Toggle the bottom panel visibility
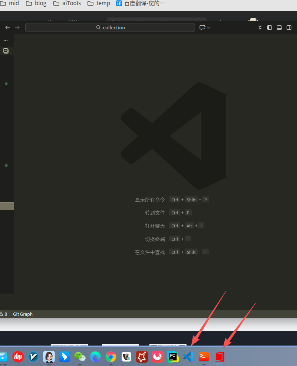 279,27
